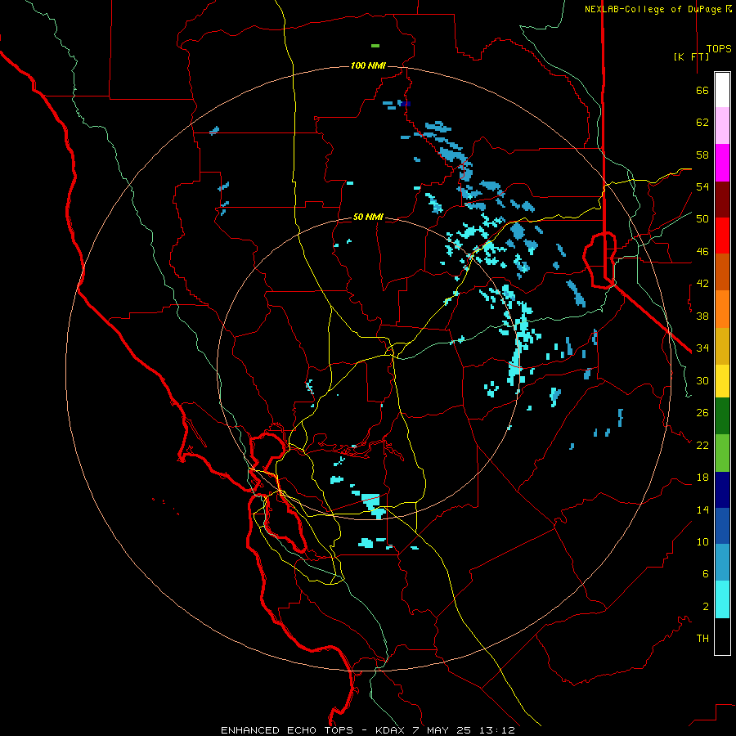This screenshot has width=736, height=736.
Task: Select the dark green legend swatch
Action: [722, 416]
